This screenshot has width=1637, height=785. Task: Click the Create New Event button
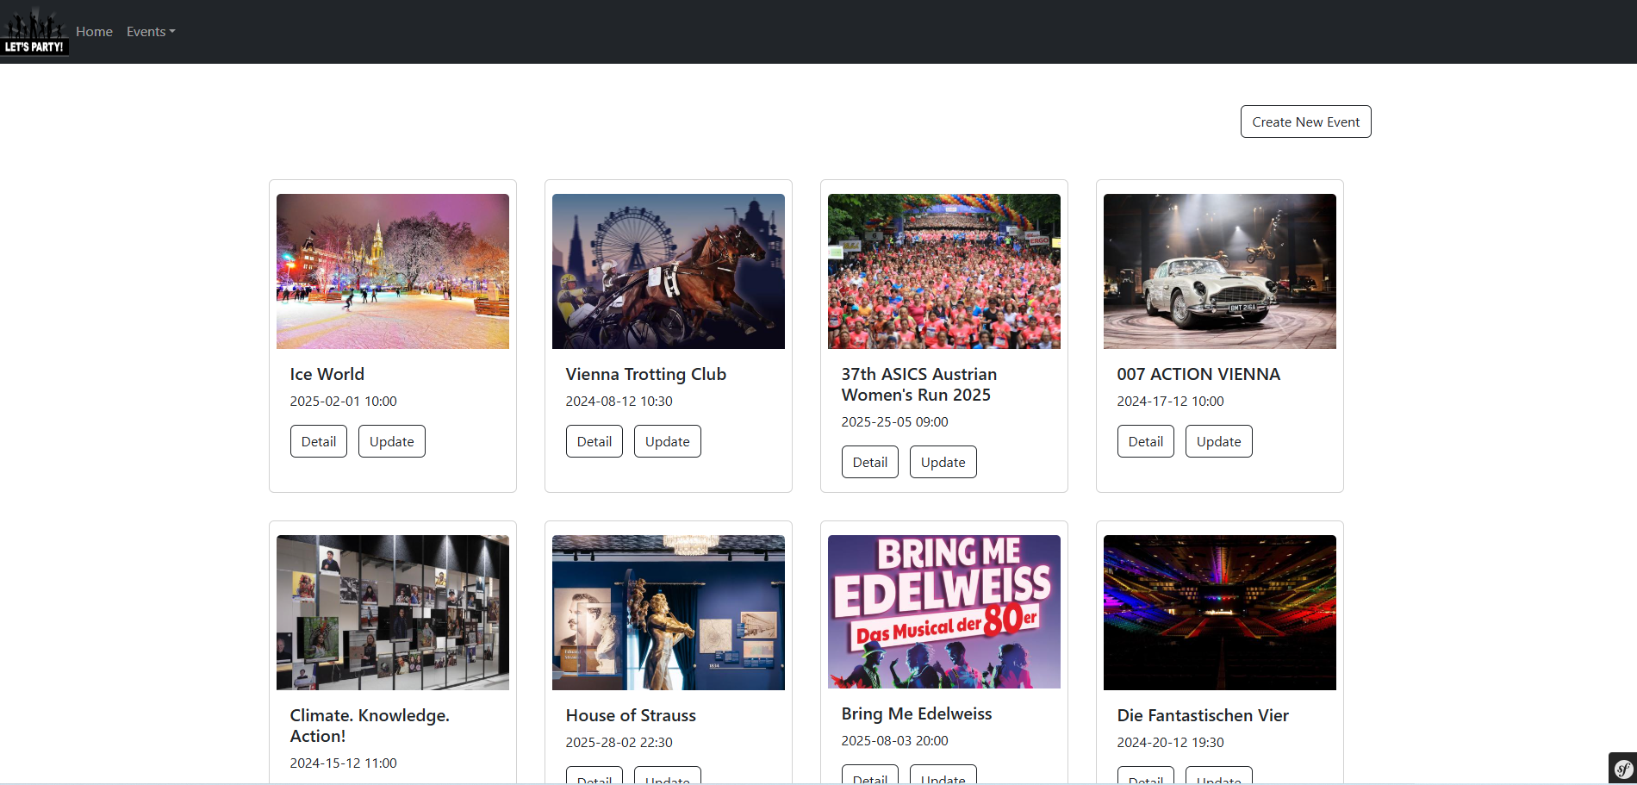click(1305, 121)
